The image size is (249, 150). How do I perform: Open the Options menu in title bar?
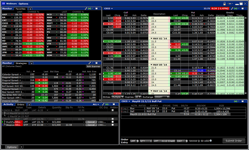coord(23,4)
